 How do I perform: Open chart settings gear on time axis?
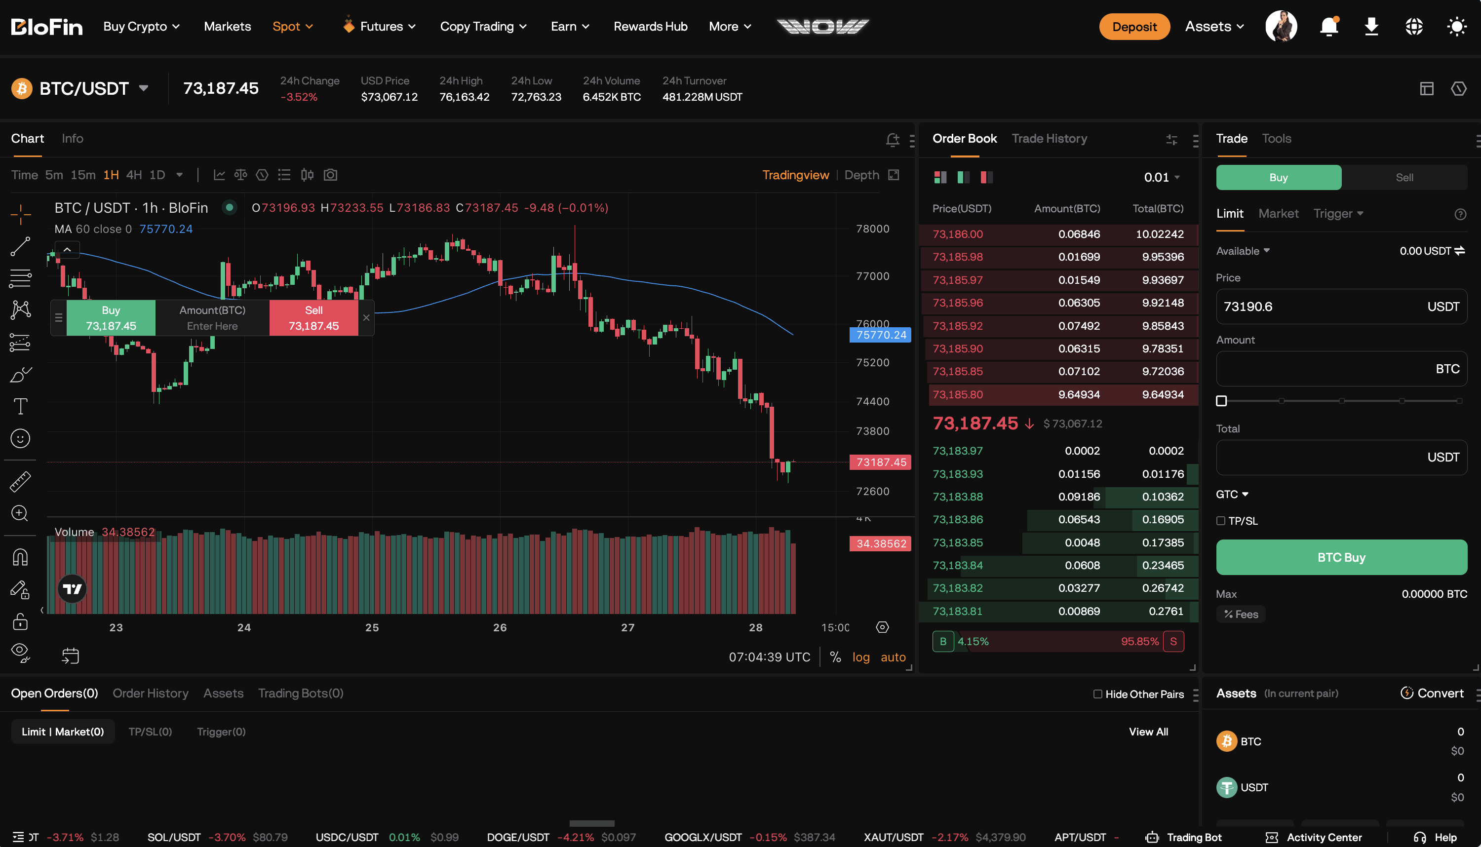883,627
